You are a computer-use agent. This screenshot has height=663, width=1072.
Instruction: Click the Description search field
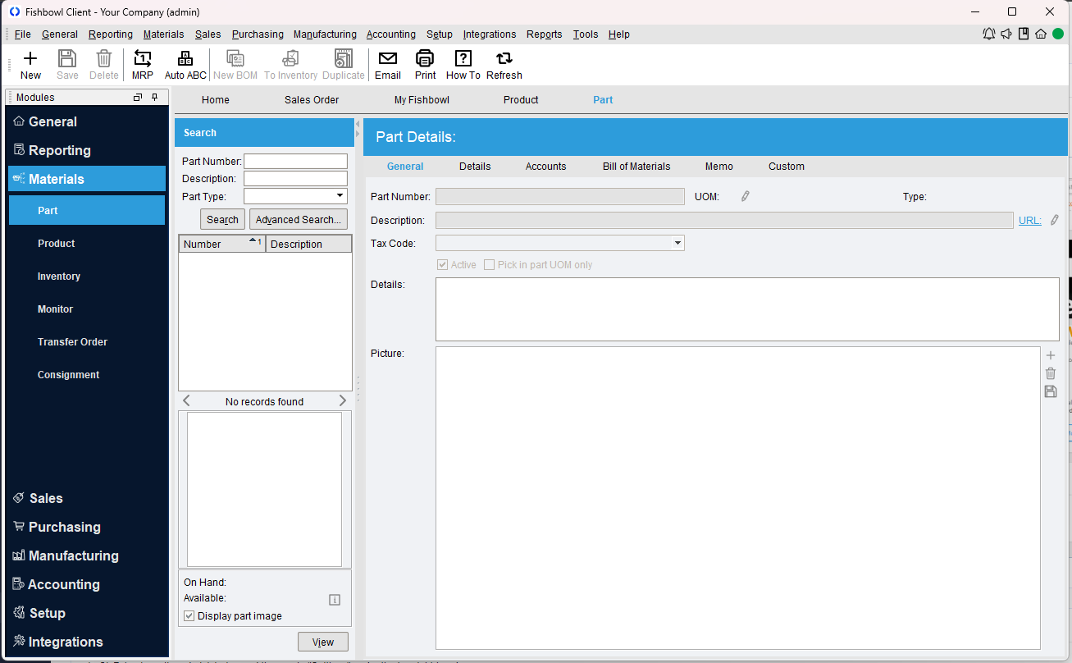click(x=295, y=179)
